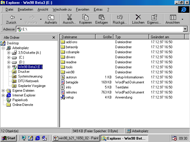190x142 pixels.
Task: Select Online-Dienste in the folder tree
Action: click(x=23, y=105)
